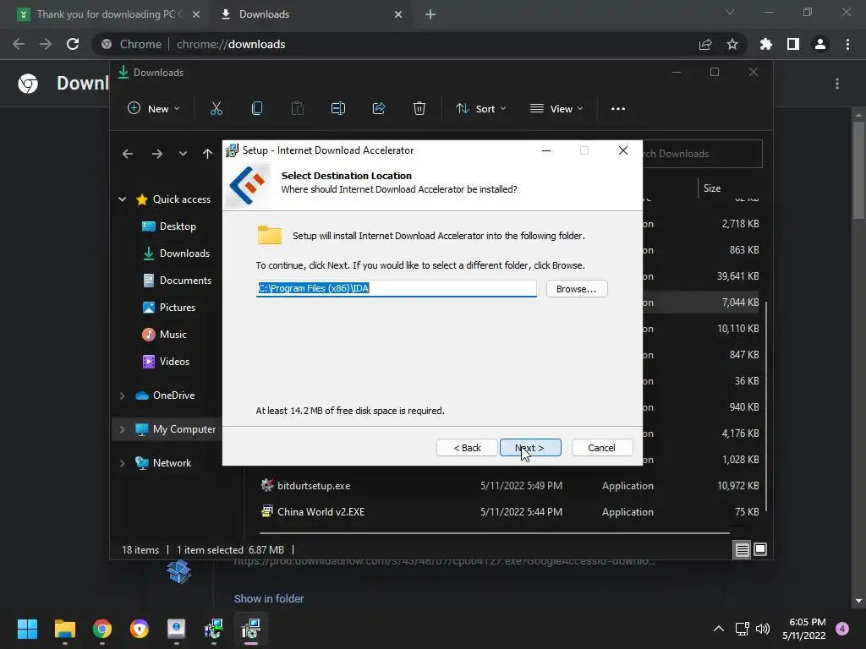The height and width of the screenshot is (649, 866).
Task: Open Windows Start menu
Action: (x=27, y=629)
